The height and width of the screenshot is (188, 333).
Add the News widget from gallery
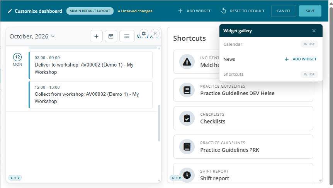click(x=300, y=59)
